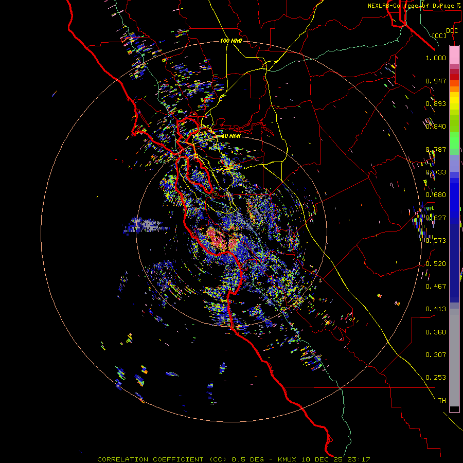
Task: Click the 0.413 scale value
Action: click(x=436, y=309)
